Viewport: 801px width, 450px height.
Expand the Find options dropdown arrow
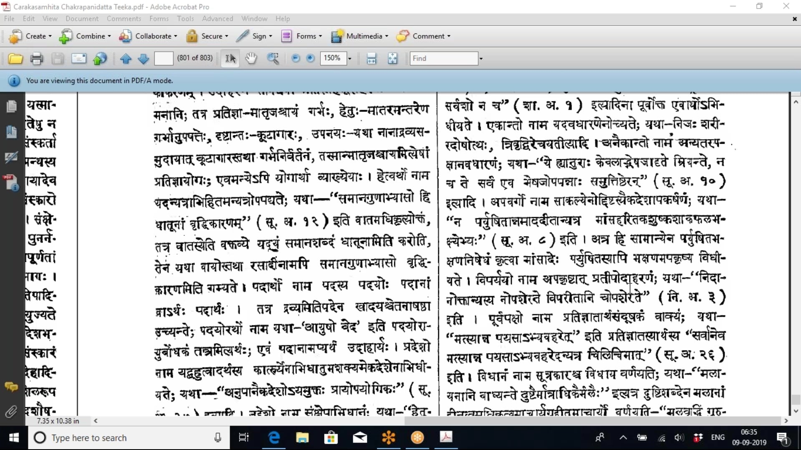pyautogui.click(x=481, y=58)
